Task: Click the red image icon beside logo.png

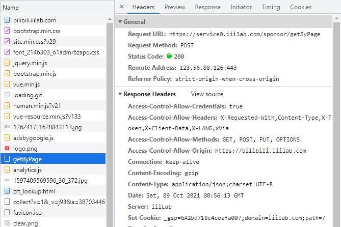Action: (x=7, y=149)
